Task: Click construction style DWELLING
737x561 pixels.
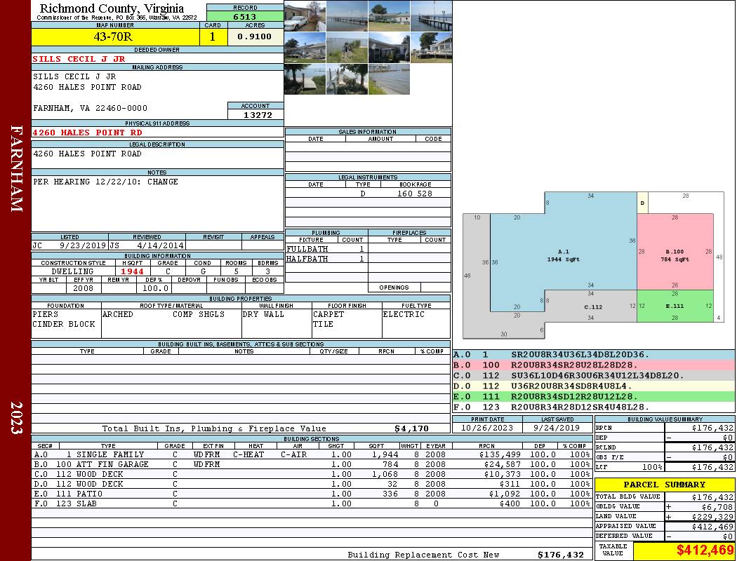Action: pos(72,271)
